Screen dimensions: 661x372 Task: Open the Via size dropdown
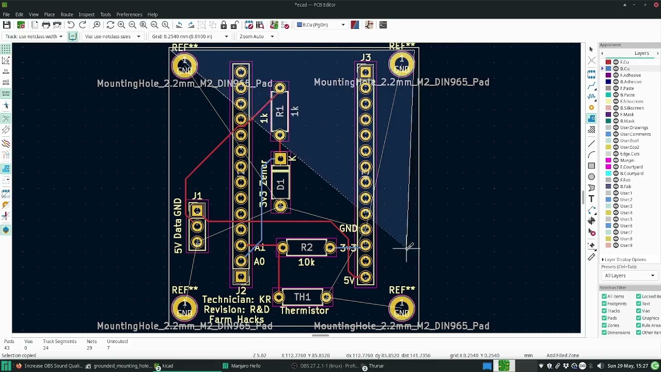point(112,36)
